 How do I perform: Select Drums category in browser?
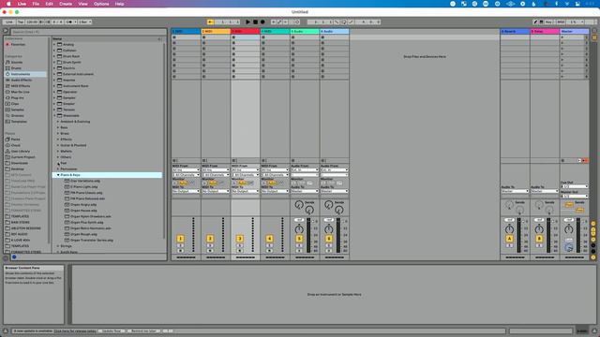tap(16, 68)
